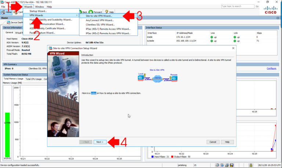Select ASDM Identity Certificate Wizard

click(x=51, y=28)
